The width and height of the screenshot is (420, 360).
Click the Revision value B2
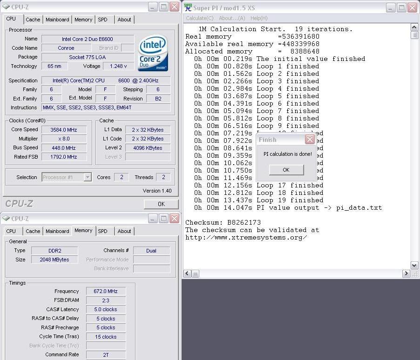coord(158,99)
